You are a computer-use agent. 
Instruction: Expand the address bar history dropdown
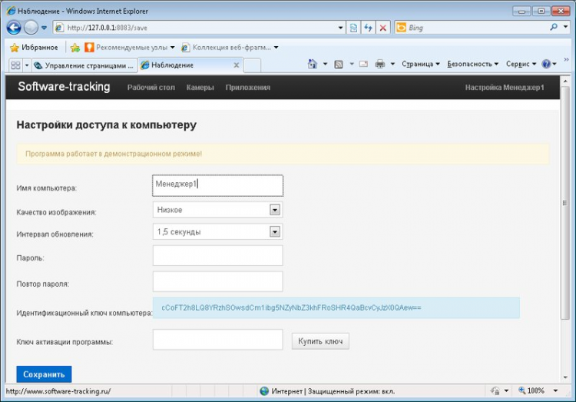(x=340, y=28)
